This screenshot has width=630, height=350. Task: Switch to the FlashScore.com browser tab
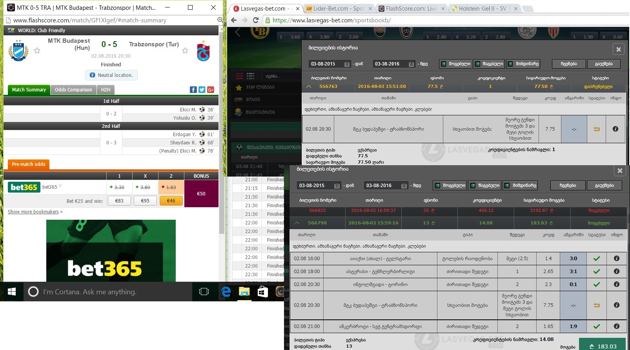[411, 8]
